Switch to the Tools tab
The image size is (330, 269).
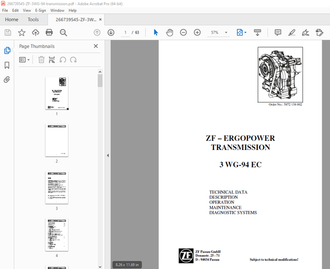pos(33,20)
